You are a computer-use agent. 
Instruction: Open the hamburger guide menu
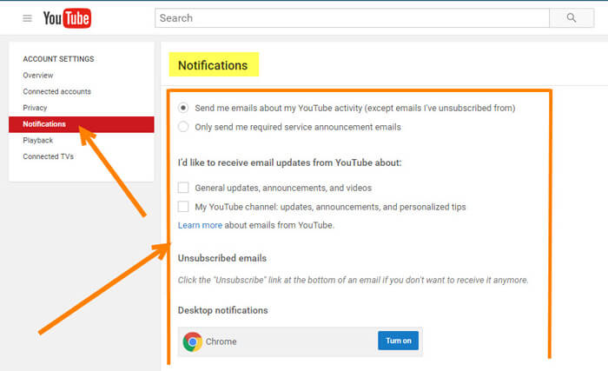click(x=27, y=18)
